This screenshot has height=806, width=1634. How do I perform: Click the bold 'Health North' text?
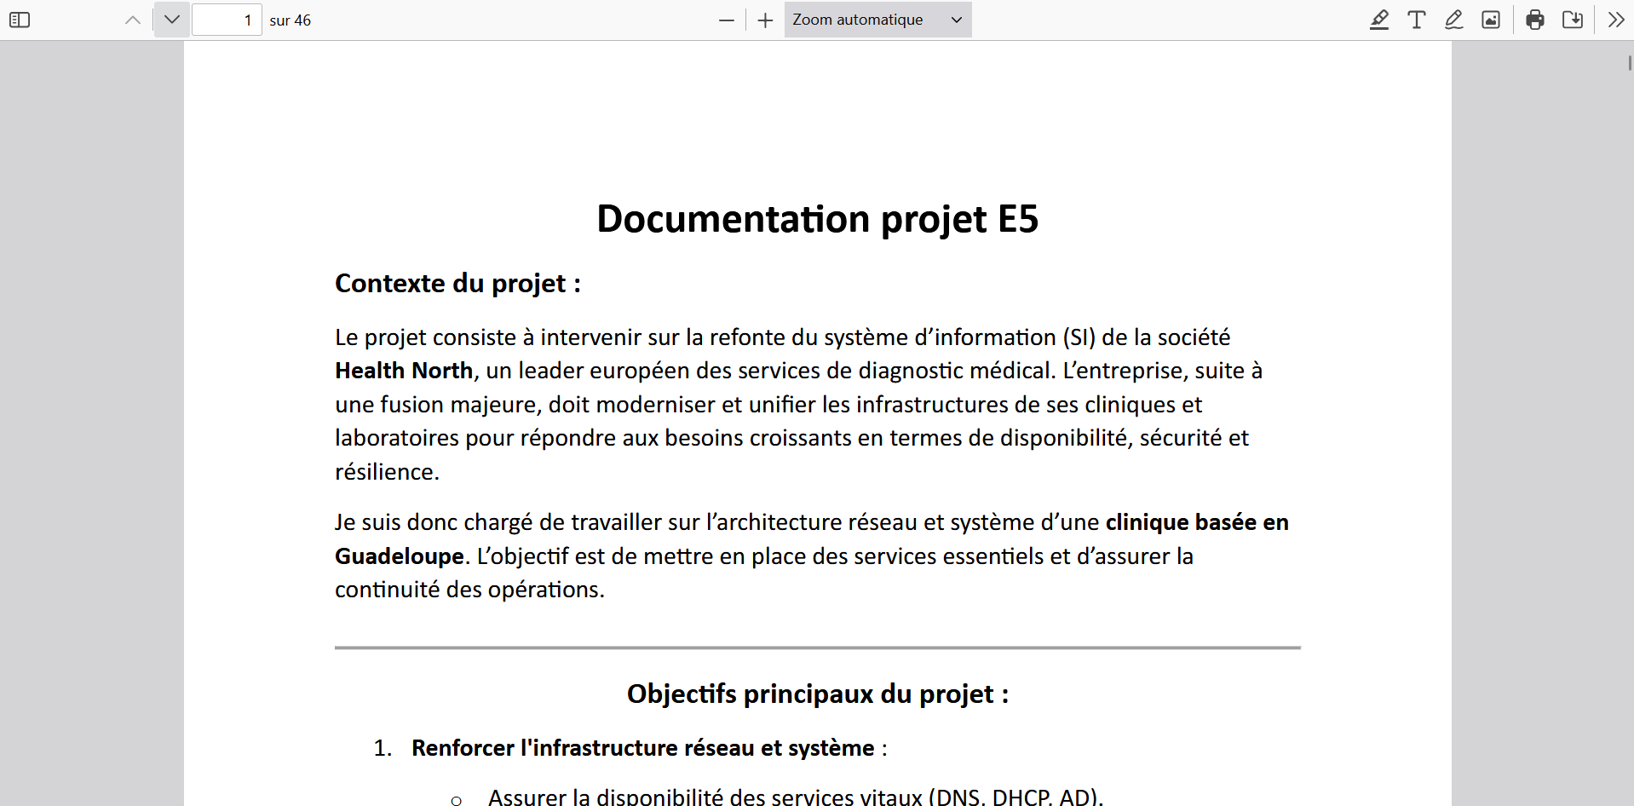click(x=404, y=371)
